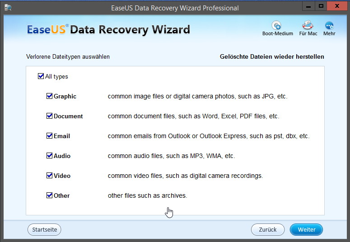Click the Boot-Medium label
350x242 pixels.
(x=278, y=33)
